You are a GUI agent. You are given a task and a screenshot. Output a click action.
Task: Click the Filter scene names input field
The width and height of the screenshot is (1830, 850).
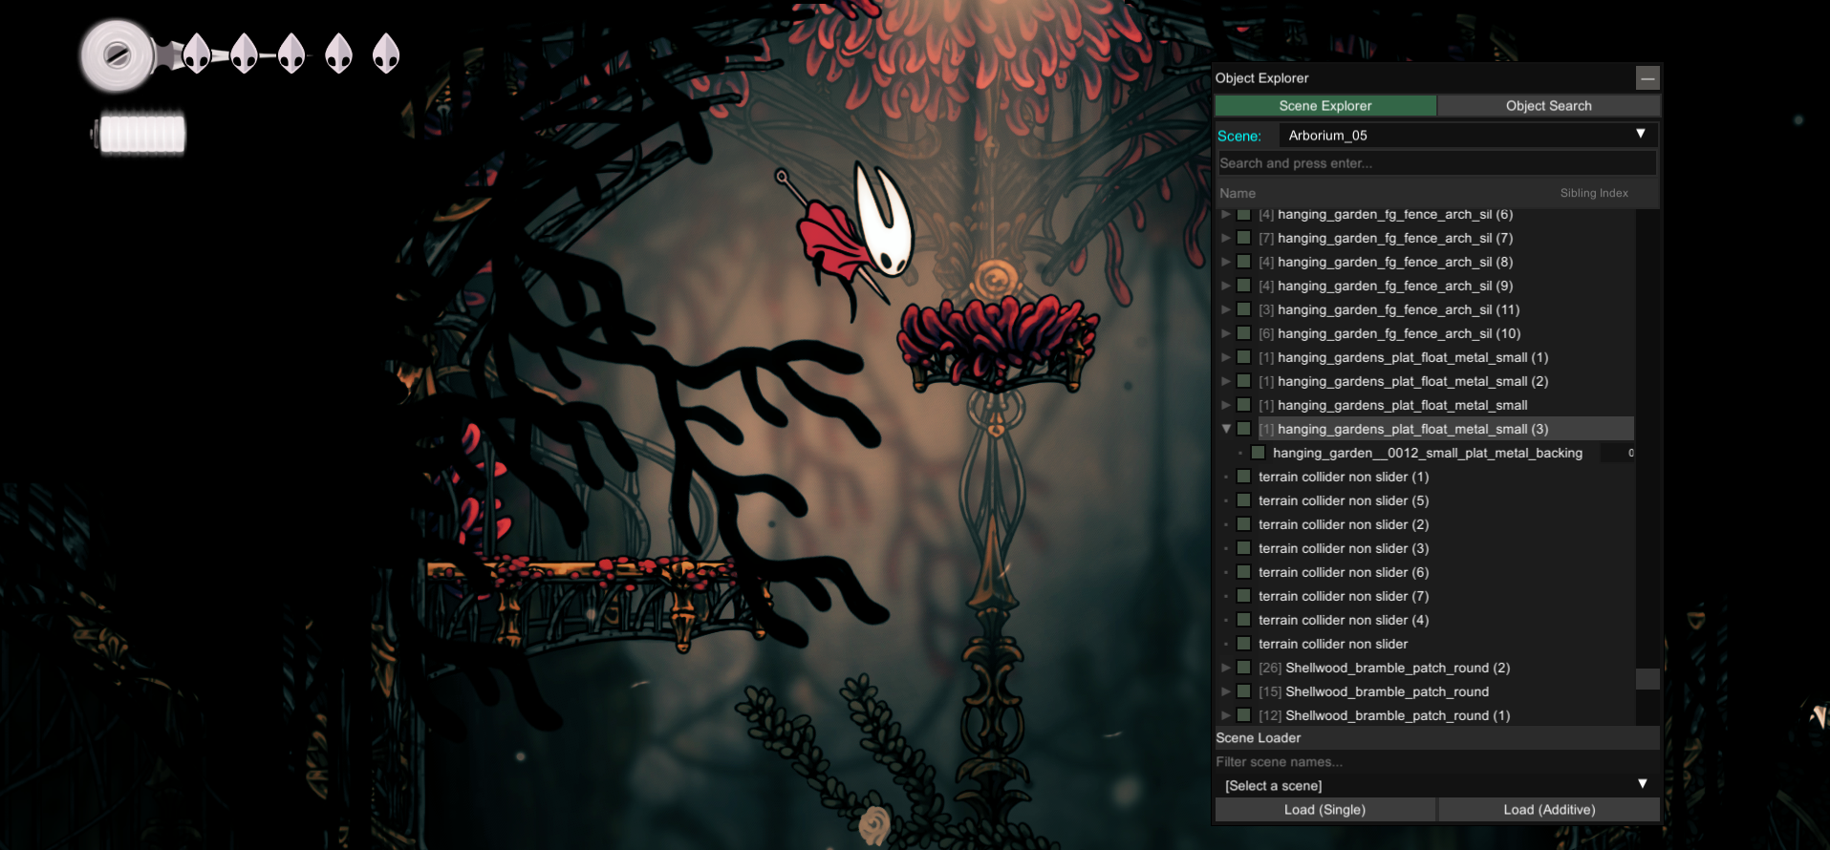1435,762
